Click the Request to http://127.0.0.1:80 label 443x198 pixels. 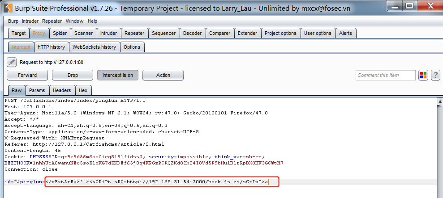click(52, 62)
